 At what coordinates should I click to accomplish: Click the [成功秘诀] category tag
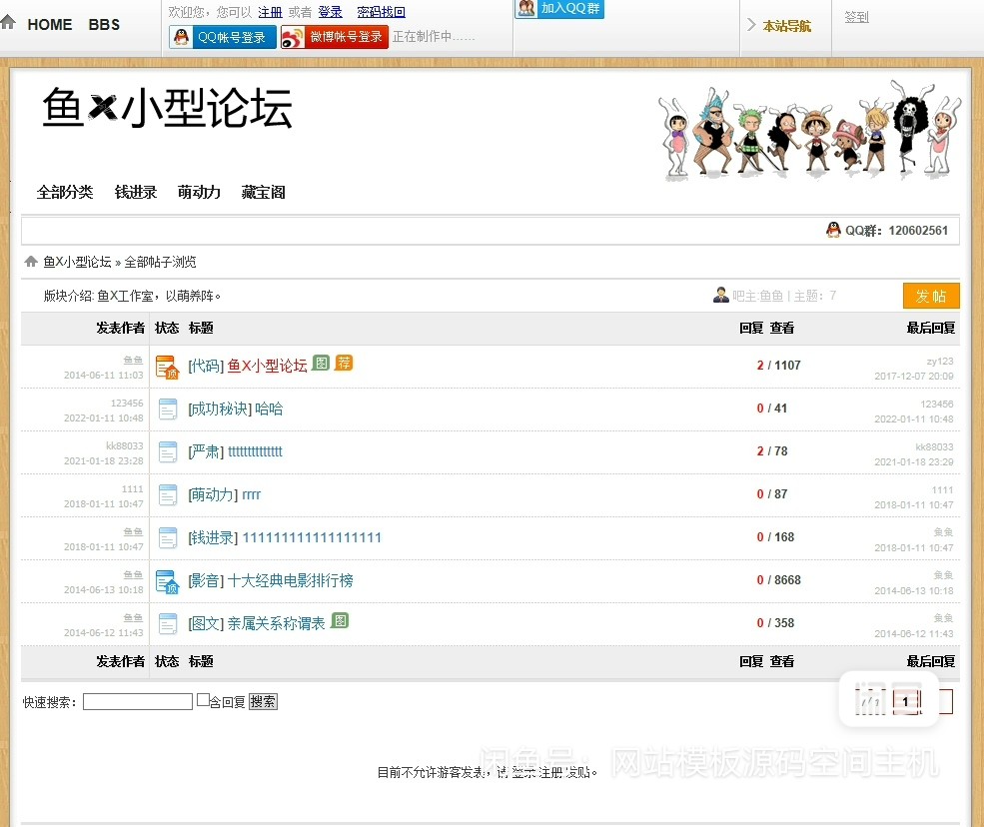pyautogui.click(x=220, y=410)
